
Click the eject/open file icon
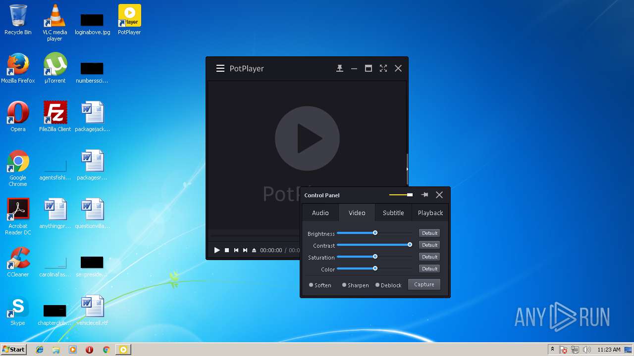coord(254,250)
